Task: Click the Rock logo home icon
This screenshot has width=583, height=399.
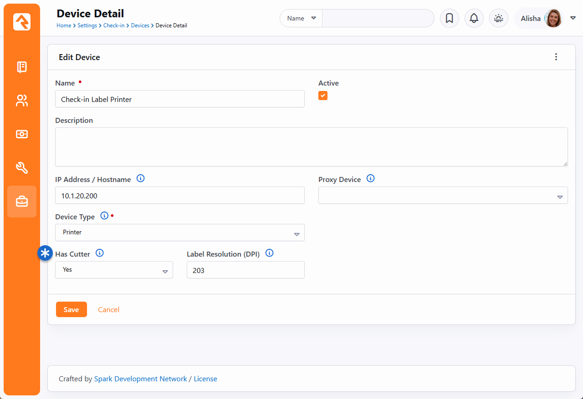Action: 22,22
